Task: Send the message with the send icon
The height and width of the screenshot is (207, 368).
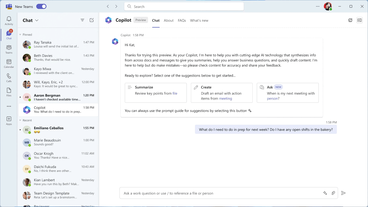Action: (343, 193)
